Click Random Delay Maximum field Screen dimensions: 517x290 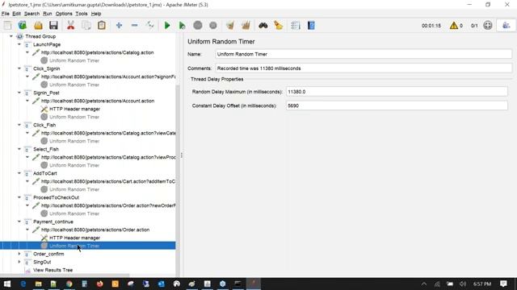(x=397, y=92)
